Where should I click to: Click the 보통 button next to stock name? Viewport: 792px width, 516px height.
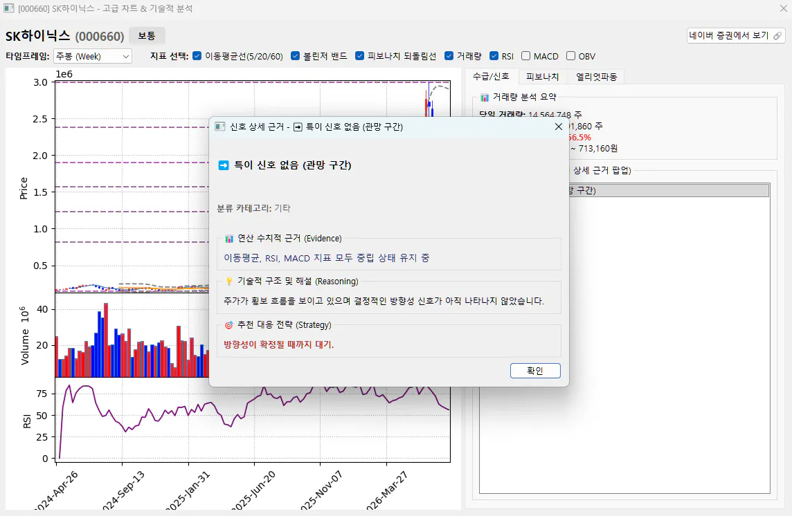[147, 36]
